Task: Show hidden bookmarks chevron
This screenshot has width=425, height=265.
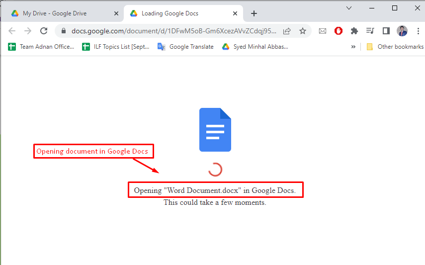Action: click(x=353, y=47)
